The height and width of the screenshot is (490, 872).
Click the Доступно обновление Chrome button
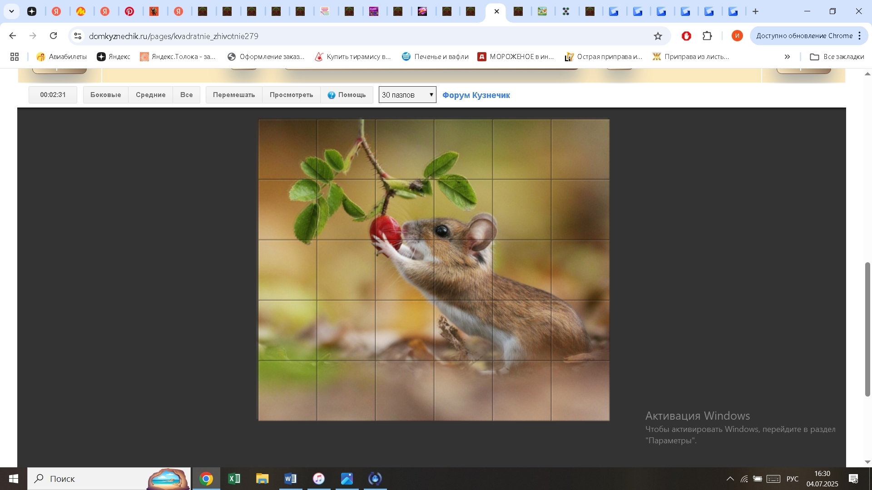[804, 36]
